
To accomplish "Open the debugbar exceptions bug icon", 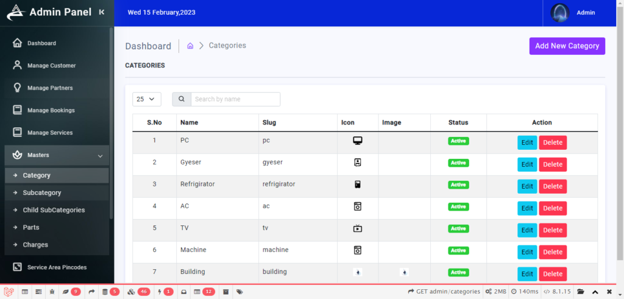I will click(52, 292).
